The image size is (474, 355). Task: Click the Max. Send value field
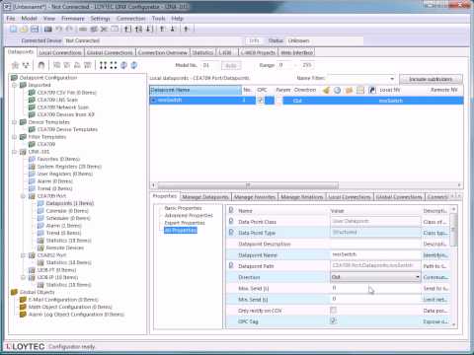tap(375, 288)
